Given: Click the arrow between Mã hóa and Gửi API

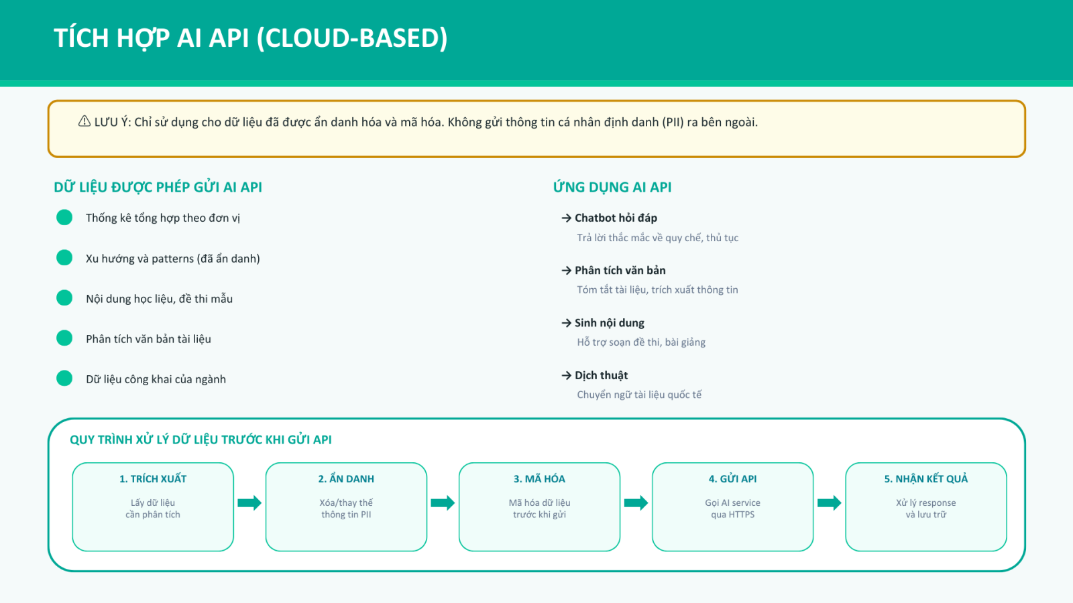Looking at the screenshot, I should pos(636,503).
